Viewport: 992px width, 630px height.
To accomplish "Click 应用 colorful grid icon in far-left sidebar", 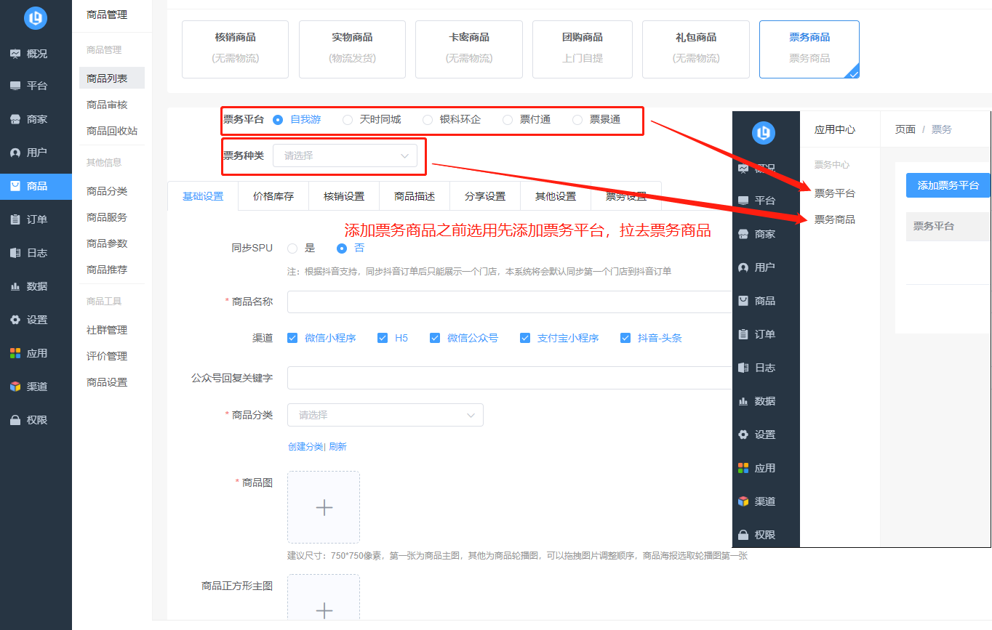I will click(x=15, y=353).
